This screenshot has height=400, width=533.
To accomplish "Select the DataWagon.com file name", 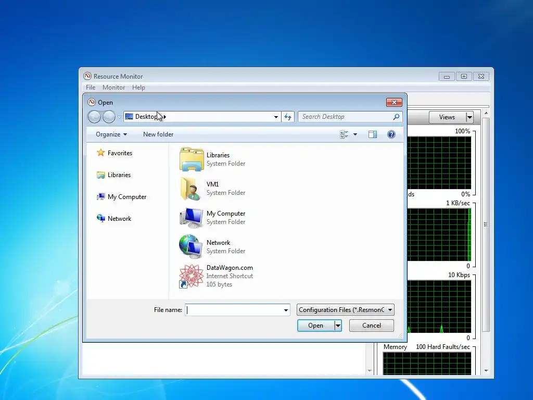I will coord(230,268).
